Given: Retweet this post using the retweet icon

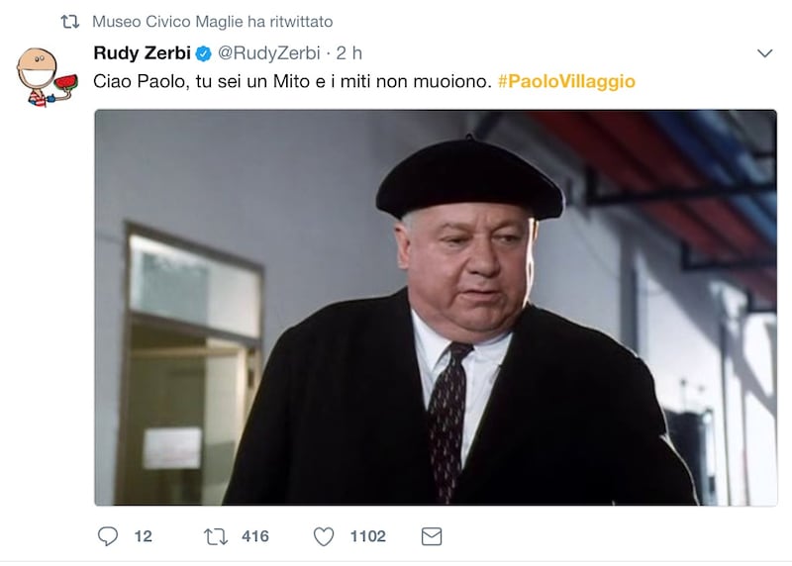Looking at the screenshot, I should (216, 536).
